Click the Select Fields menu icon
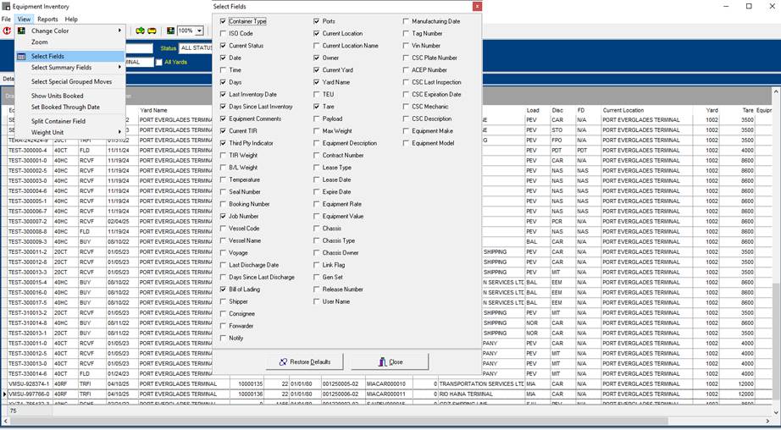 [x=22, y=57]
